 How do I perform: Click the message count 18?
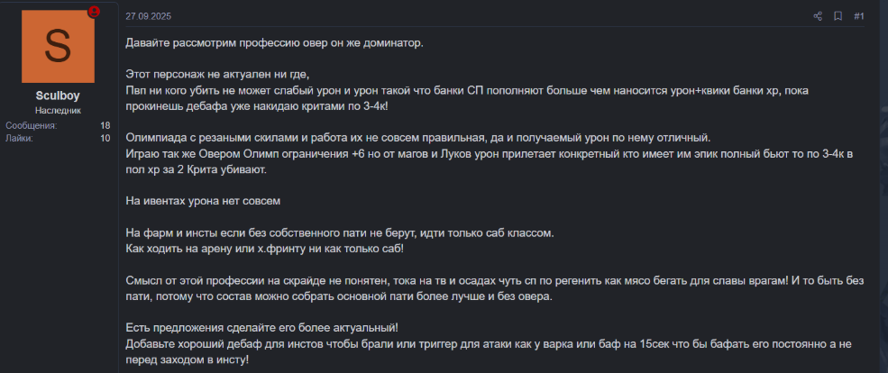pos(105,125)
